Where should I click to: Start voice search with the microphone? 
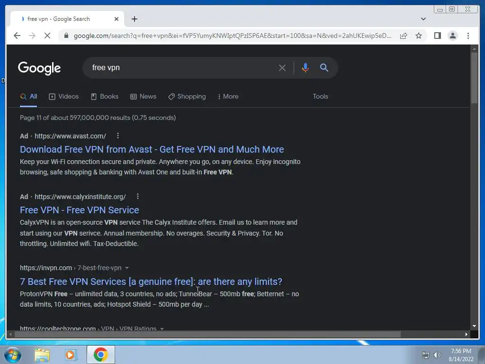pos(305,67)
